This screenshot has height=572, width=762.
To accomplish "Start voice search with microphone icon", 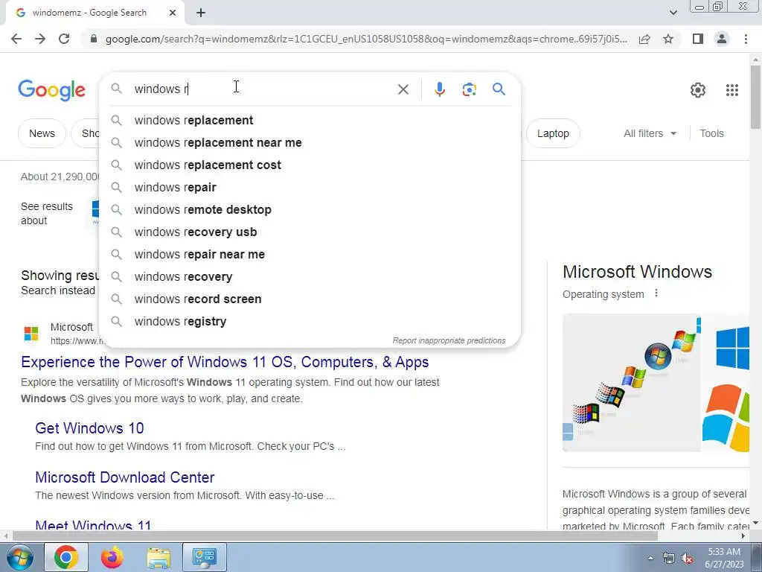I will (440, 89).
